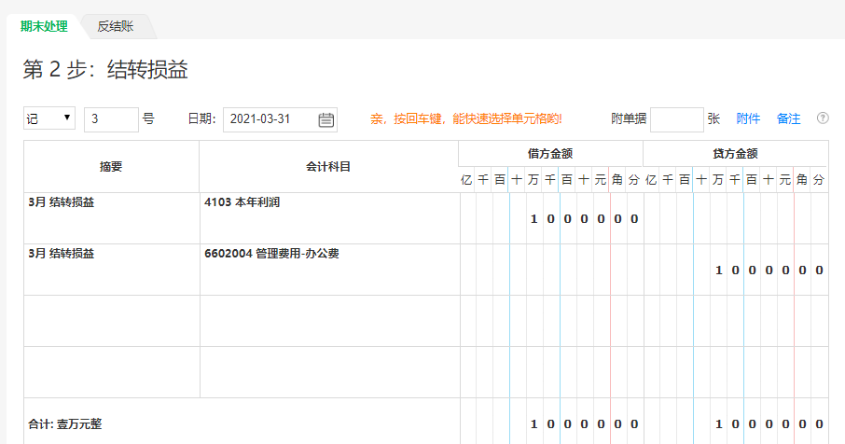Open the 备注 remarks link
The width and height of the screenshot is (845, 444).
788,118
